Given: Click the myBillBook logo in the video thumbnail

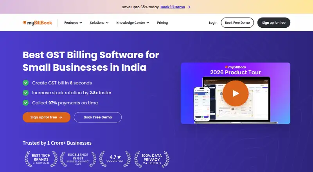Looking at the screenshot, I should [x=236, y=67].
